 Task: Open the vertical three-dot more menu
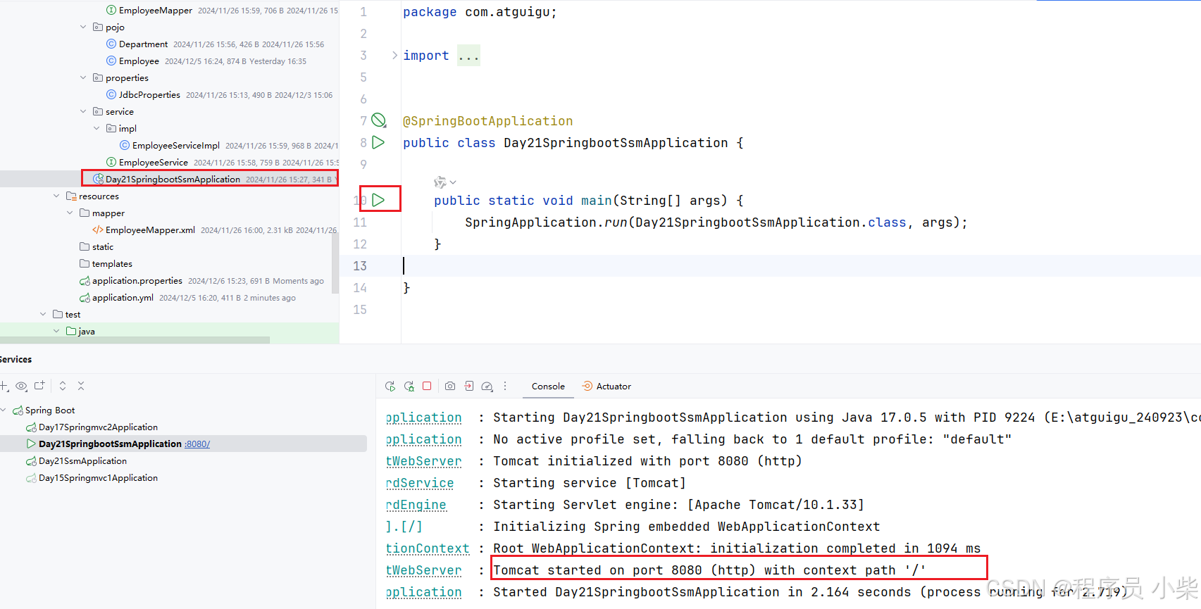(x=505, y=386)
